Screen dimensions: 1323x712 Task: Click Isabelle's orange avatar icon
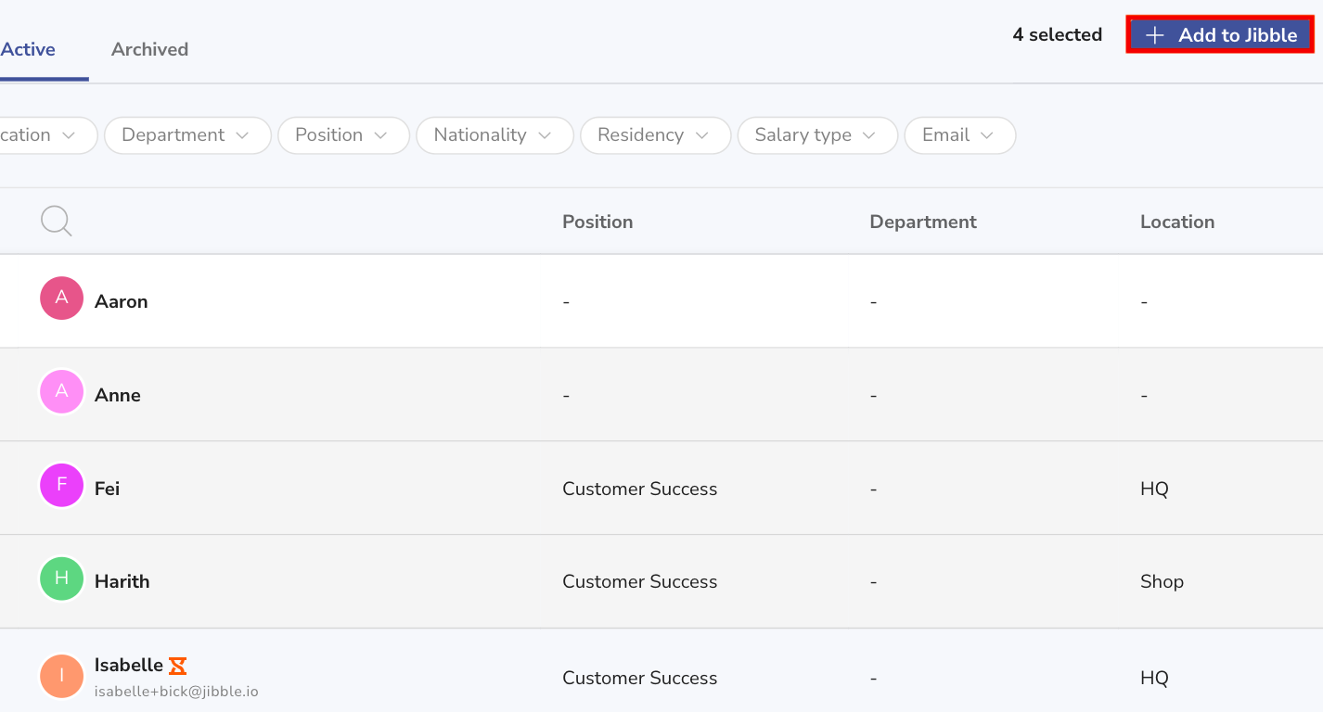point(61,676)
